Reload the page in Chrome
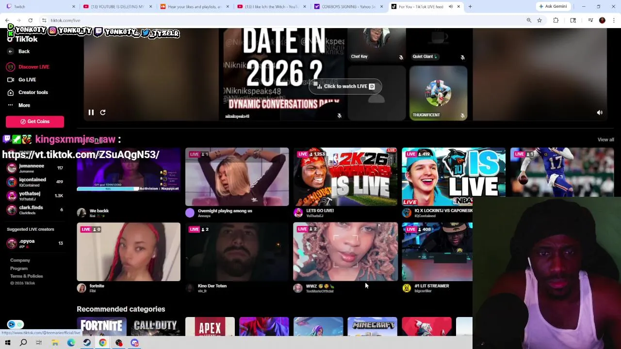The width and height of the screenshot is (621, 349). pos(30,20)
